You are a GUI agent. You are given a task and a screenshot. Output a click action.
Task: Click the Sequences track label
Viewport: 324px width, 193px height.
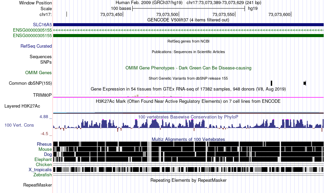pyautogui.click(x=41, y=57)
